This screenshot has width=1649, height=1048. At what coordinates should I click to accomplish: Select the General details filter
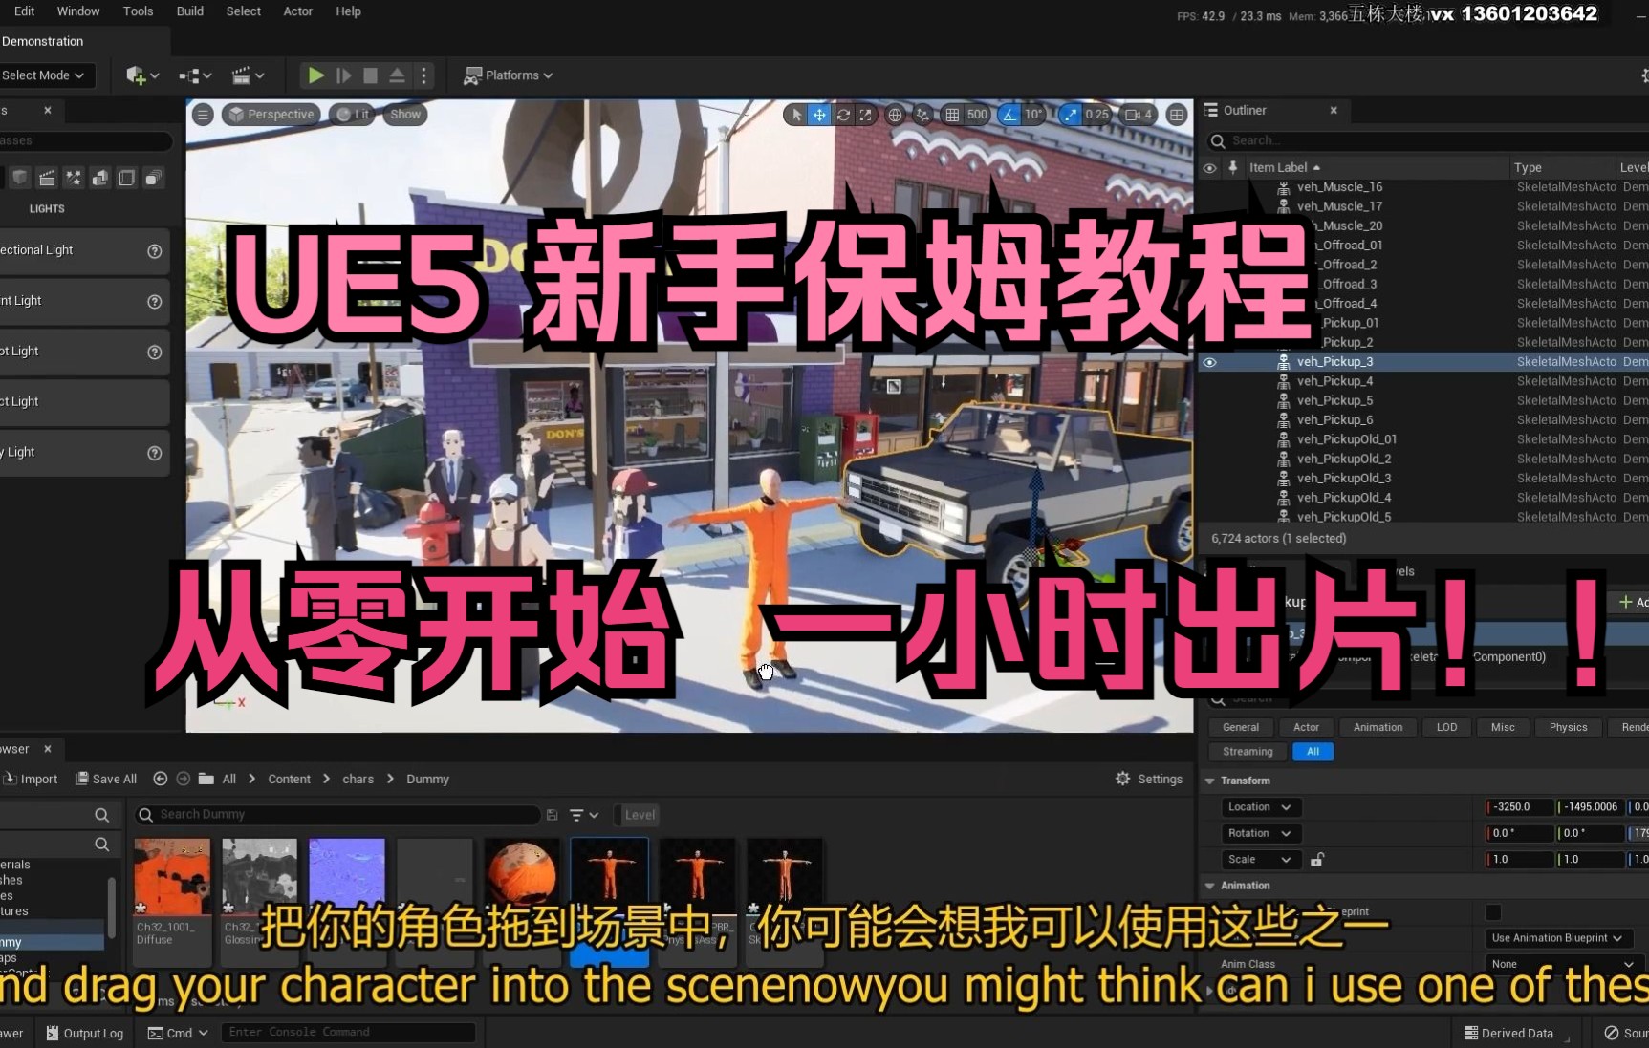1241,727
